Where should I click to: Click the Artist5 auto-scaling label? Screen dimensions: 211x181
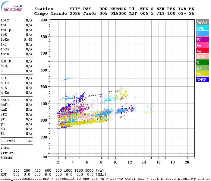pyautogui.click(x=8, y=153)
